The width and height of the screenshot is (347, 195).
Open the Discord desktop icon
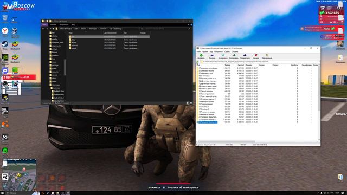[5, 71]
